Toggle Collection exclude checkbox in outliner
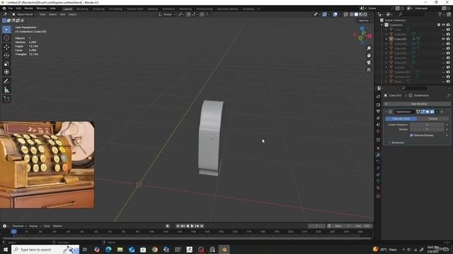The height and width of the screenshot is (254, 453). click(439, 25)
